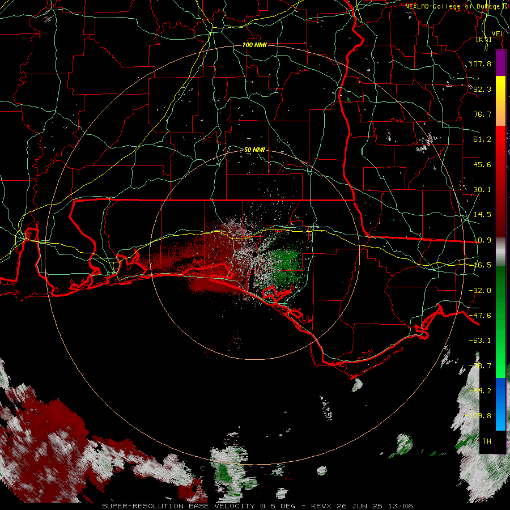The width and height of the screenshot is (510, 510).
Task: Click the -63.1 velocity scale value
Action: pos(480,341)
